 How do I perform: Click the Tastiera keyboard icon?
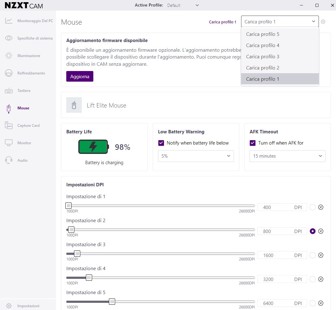tap(9, 91)
